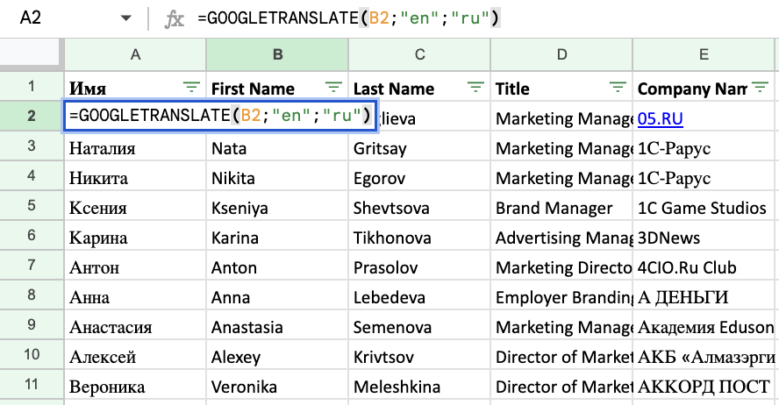This screenshot has width=779, height=405.
Task: Click inside the formula bar text
Action: pos(351,18)
